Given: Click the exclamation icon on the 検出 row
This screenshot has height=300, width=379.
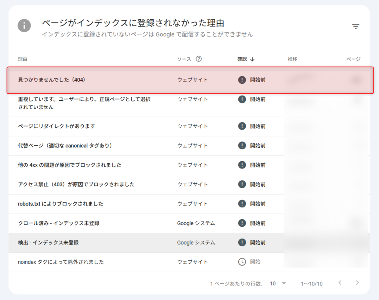Looking at the screenshot, I should coord(242,243).
